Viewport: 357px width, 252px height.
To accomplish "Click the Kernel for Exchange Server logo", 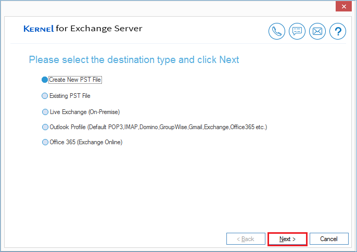I will tap(83, 29).
